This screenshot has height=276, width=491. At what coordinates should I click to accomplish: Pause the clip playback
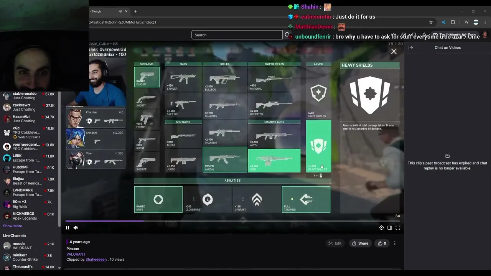click(68, 228)
